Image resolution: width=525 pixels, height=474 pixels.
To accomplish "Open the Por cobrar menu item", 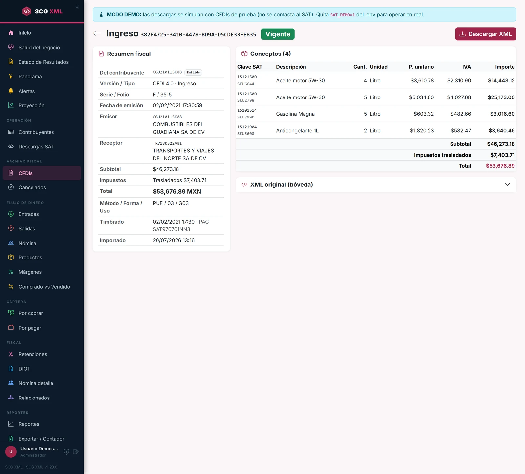I will (42, 313).
